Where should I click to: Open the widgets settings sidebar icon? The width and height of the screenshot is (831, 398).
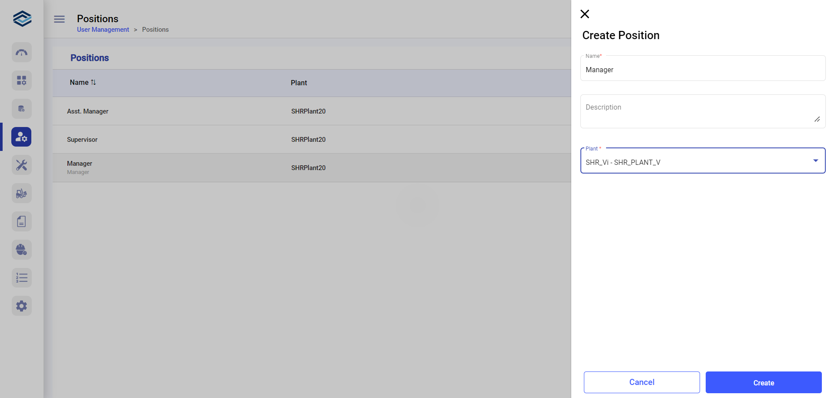point(22,80)
